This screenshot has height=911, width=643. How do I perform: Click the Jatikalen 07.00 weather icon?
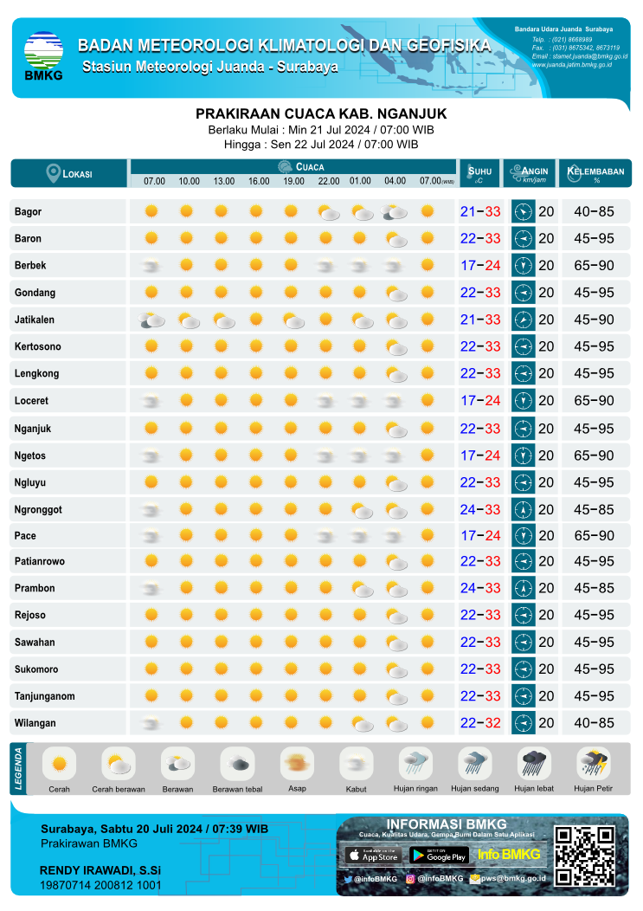(x=152, y=320)
